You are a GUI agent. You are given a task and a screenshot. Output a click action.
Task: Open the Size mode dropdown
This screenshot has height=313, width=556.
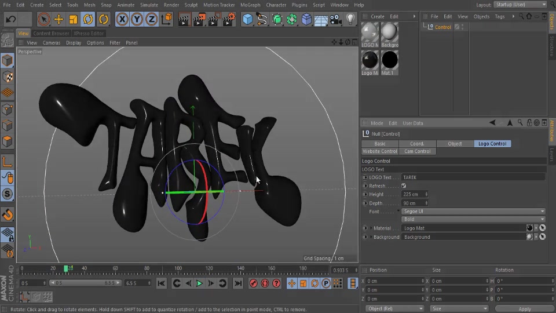point(459,309)
